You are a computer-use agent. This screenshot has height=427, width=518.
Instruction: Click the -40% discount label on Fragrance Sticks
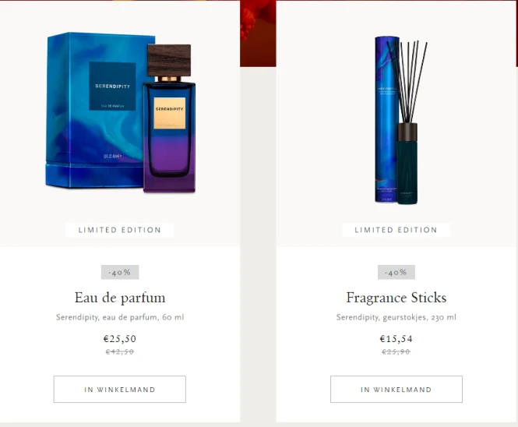(x=396, y=272)
